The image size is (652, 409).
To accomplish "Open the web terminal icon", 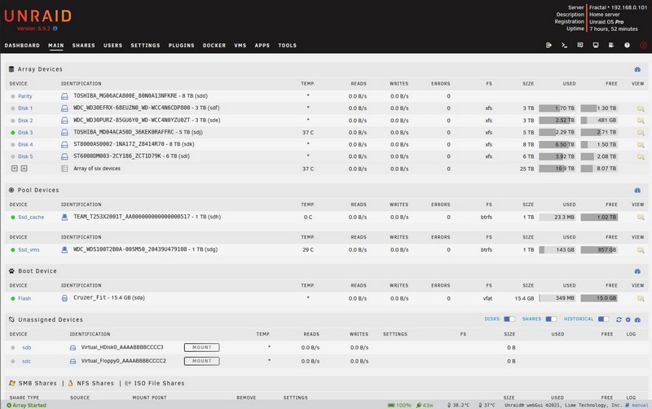I will pyautogui.click(x=564, y=46).
